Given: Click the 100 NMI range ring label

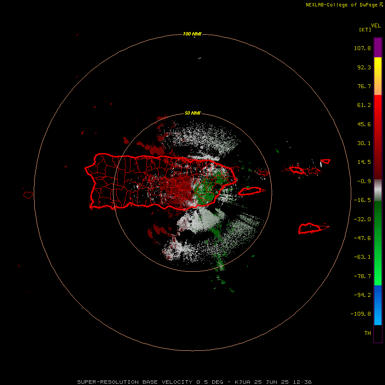Looking at the screenshot, I should pos(192,34).
